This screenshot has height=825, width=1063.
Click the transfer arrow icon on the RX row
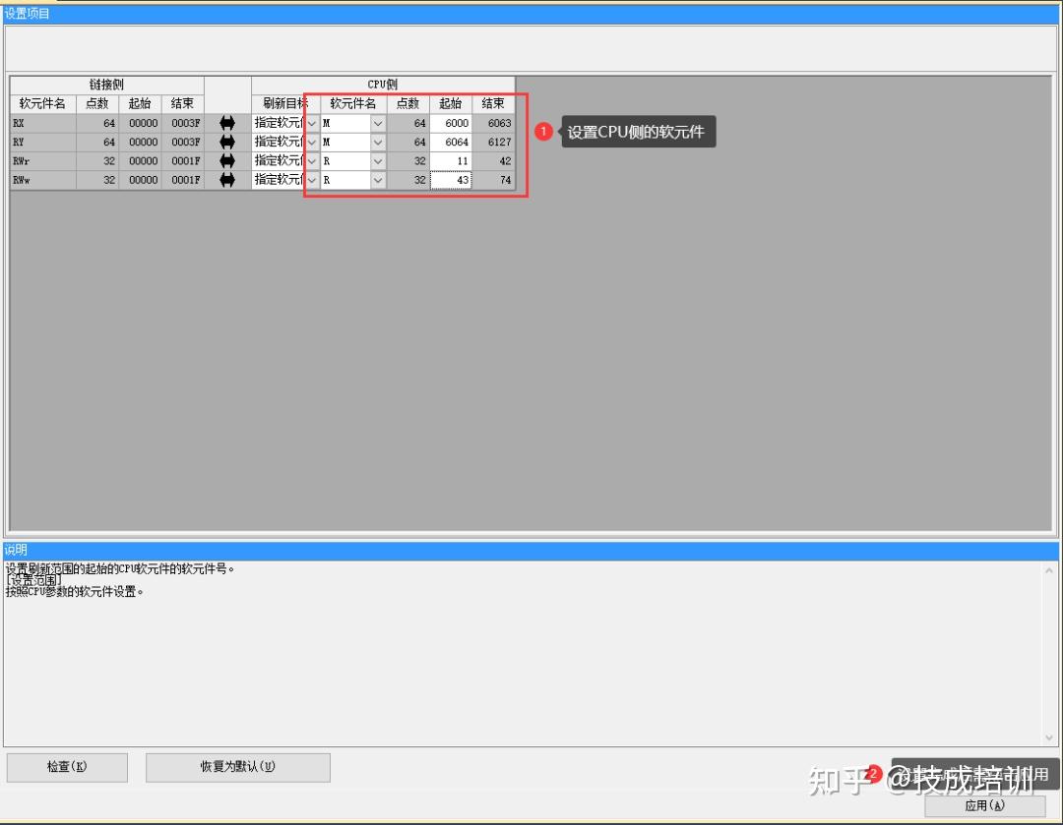(228, 123)
